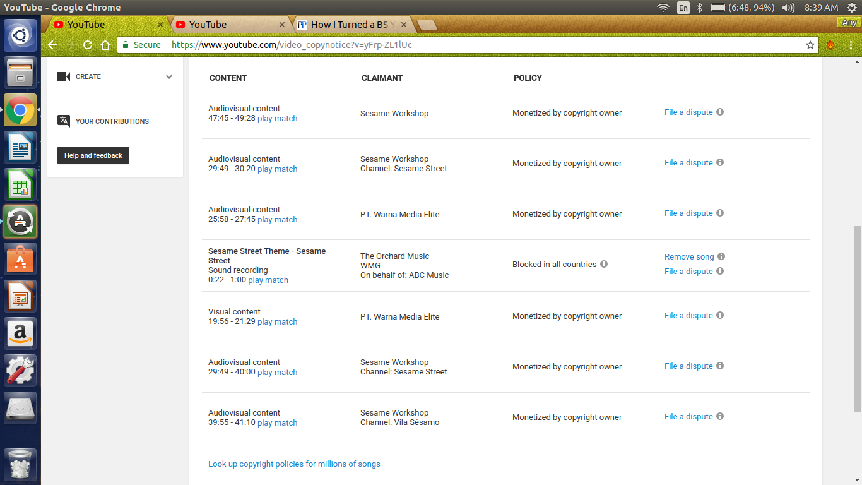Click info icon beside 25:58 - 27:45 dispute
This screenshot has width=862, height=485.
[x=720, y=213]
